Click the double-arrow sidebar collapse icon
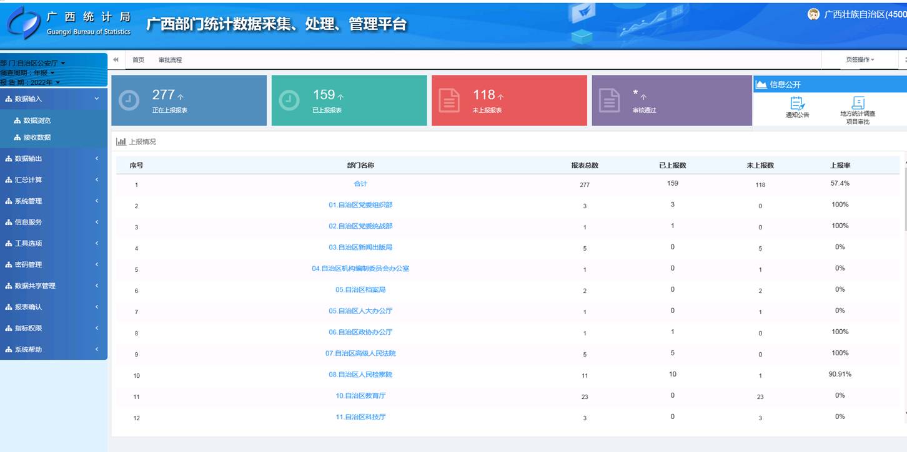The height and width of the screenshot is (452, 907). tap(116, 60)
